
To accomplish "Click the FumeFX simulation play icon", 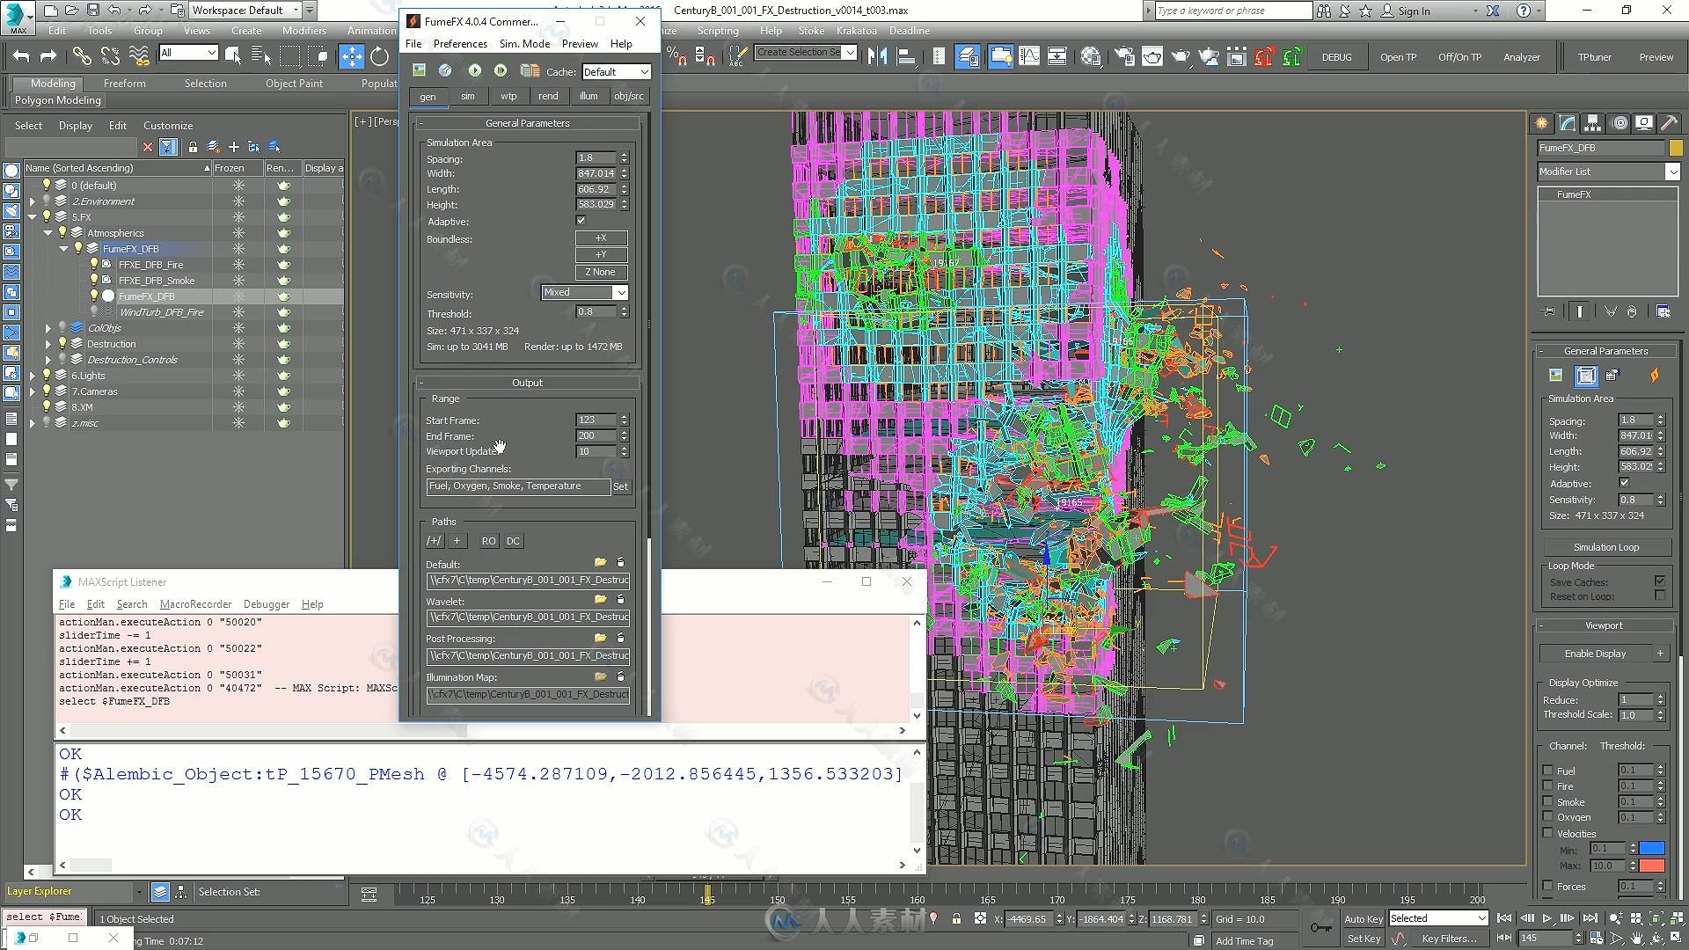I will coord(473,70).
